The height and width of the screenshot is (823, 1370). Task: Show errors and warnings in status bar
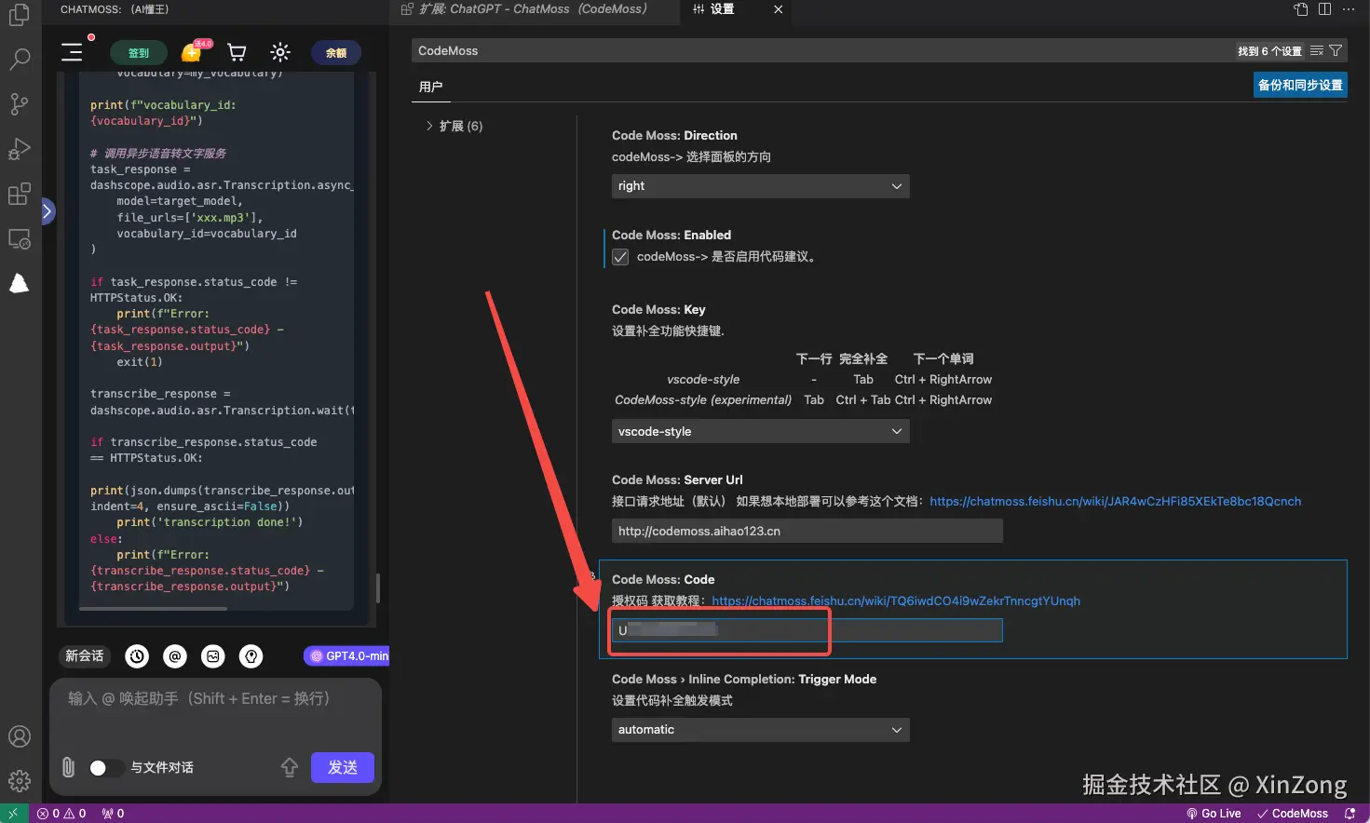click(61, 814)
